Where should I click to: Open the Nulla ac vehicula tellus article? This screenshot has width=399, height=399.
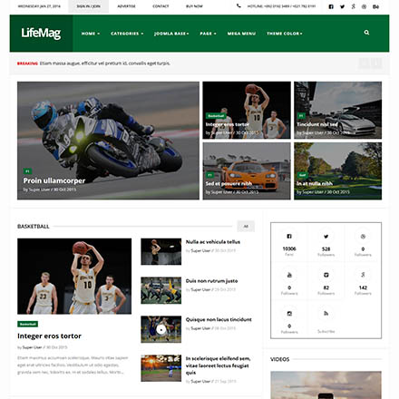[x=213, y=242]
